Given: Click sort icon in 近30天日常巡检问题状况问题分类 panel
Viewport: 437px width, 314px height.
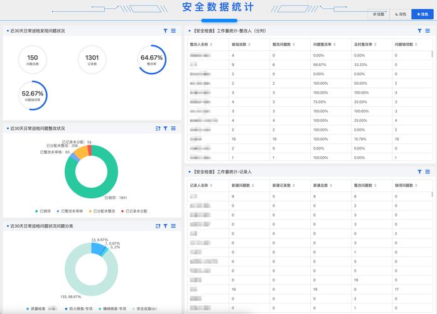Looking at the screenshot, I should [x=158, y=226].
